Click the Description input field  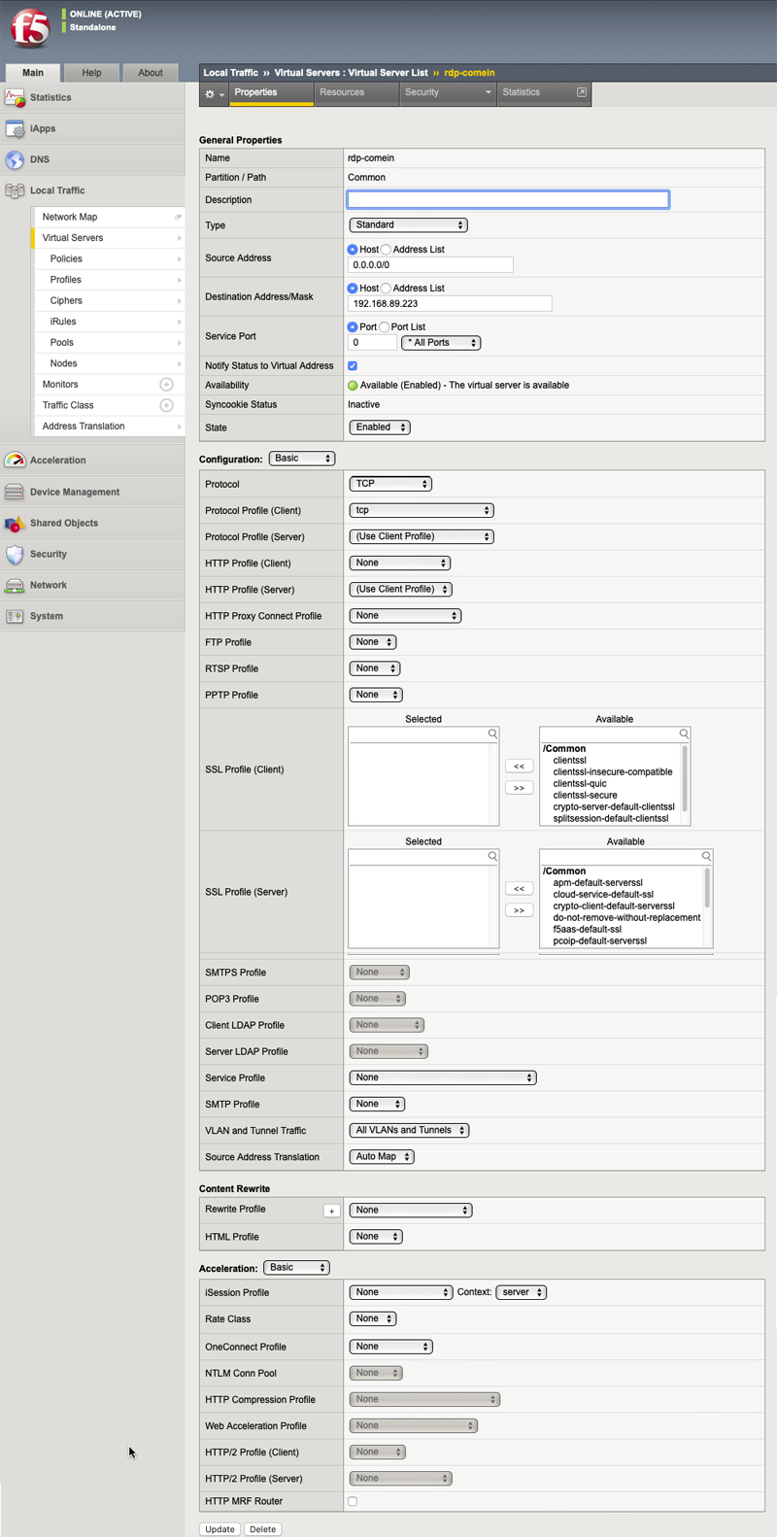[508, 200]
